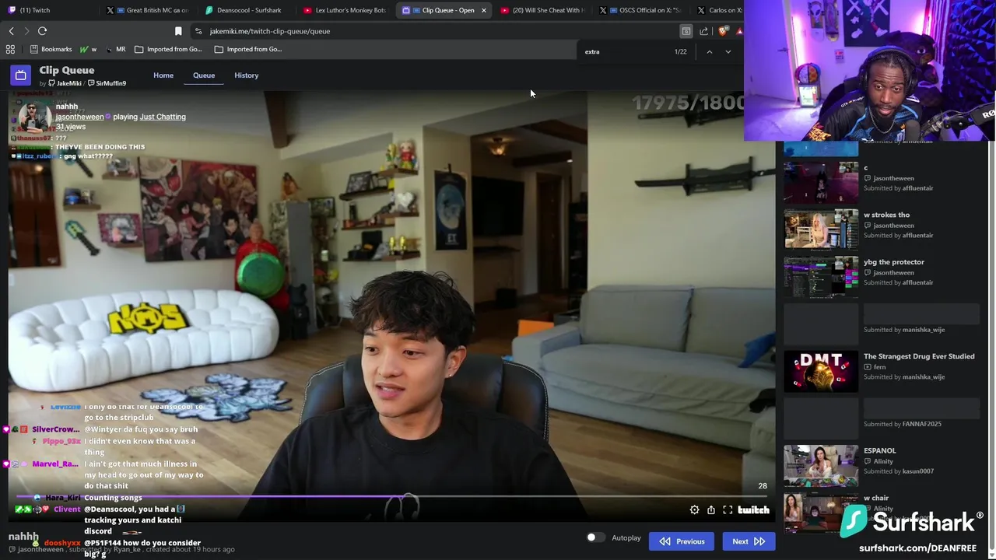Click the 'w chair' clip title
The height and width of the screenshot is (560, 996).
[x=876, y=498]
